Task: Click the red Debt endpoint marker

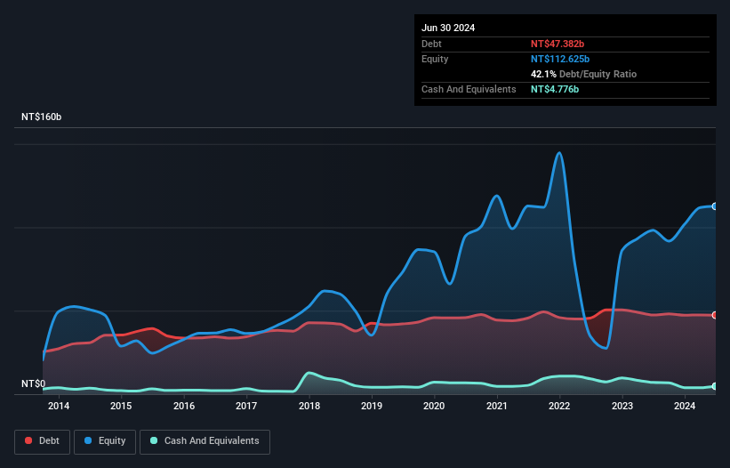Action: [715, 315]
